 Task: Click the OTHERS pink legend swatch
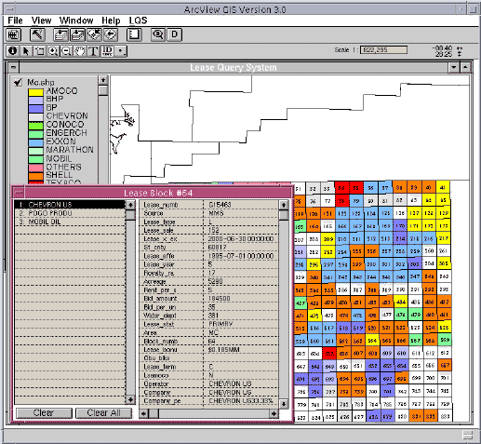[35, 168]
